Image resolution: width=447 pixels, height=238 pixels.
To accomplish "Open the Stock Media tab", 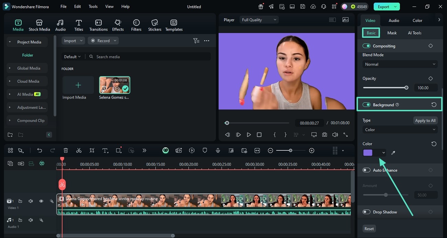I will pyautogui.click(x=39, y=25).
